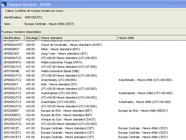The width and height of the screenshot is (186, 140).
Task: Select the QP0100CET2 identifier in the list
Action: tap(12, 133)
